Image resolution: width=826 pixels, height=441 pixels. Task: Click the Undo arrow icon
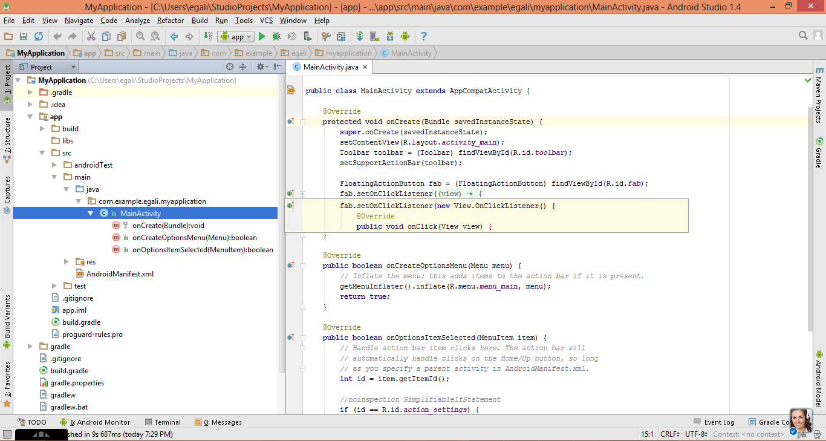[x=57, y=37]
